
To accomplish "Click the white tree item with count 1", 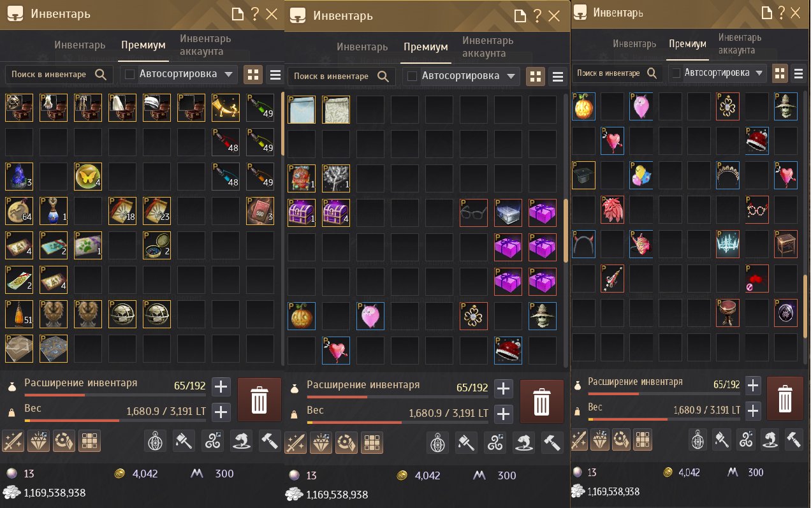I will pos(336,178).
